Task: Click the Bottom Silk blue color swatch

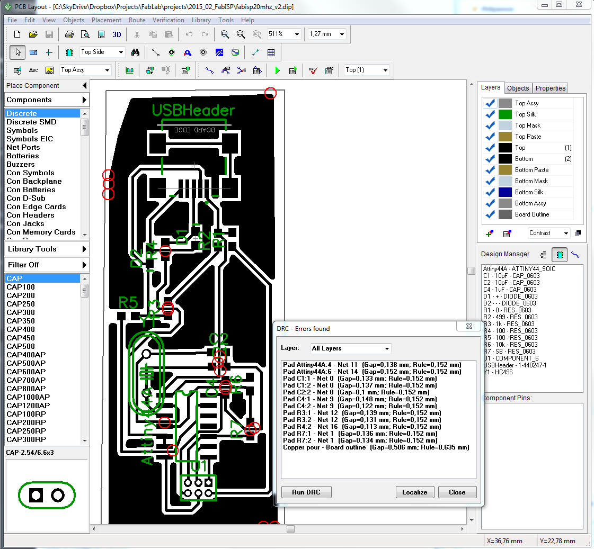Action: (505, 192)
